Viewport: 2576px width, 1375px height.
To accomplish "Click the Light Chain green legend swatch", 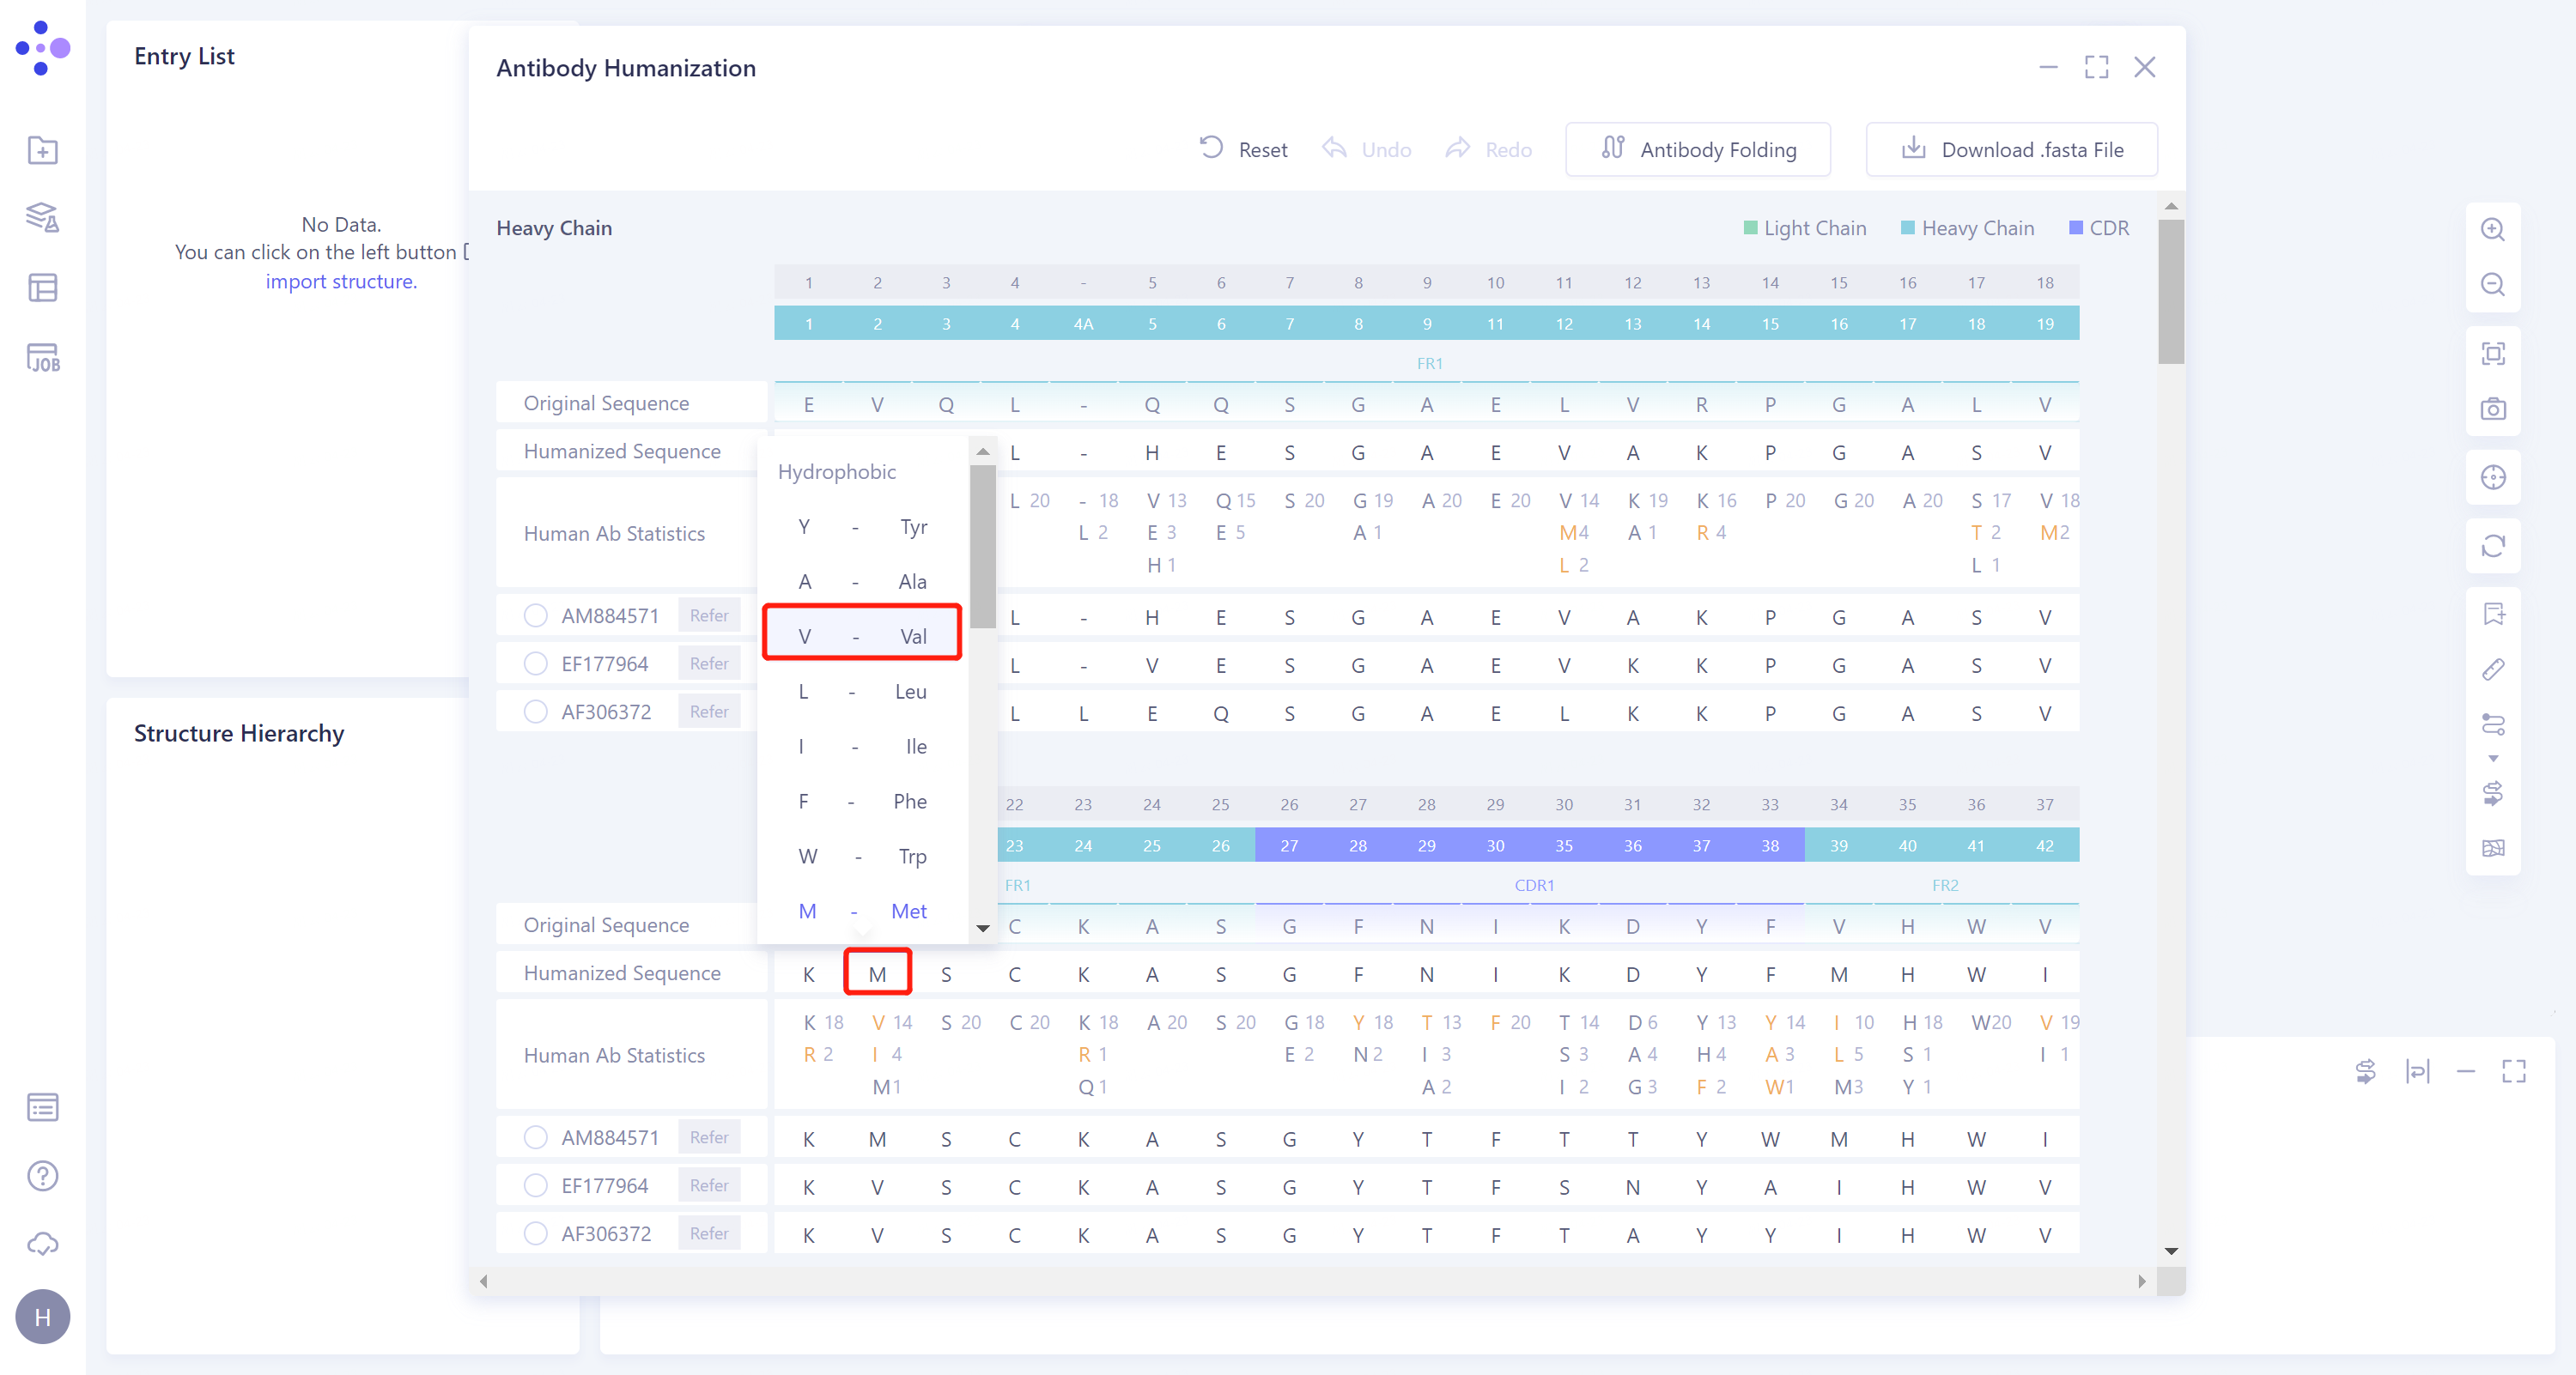I will point(1750,227).
